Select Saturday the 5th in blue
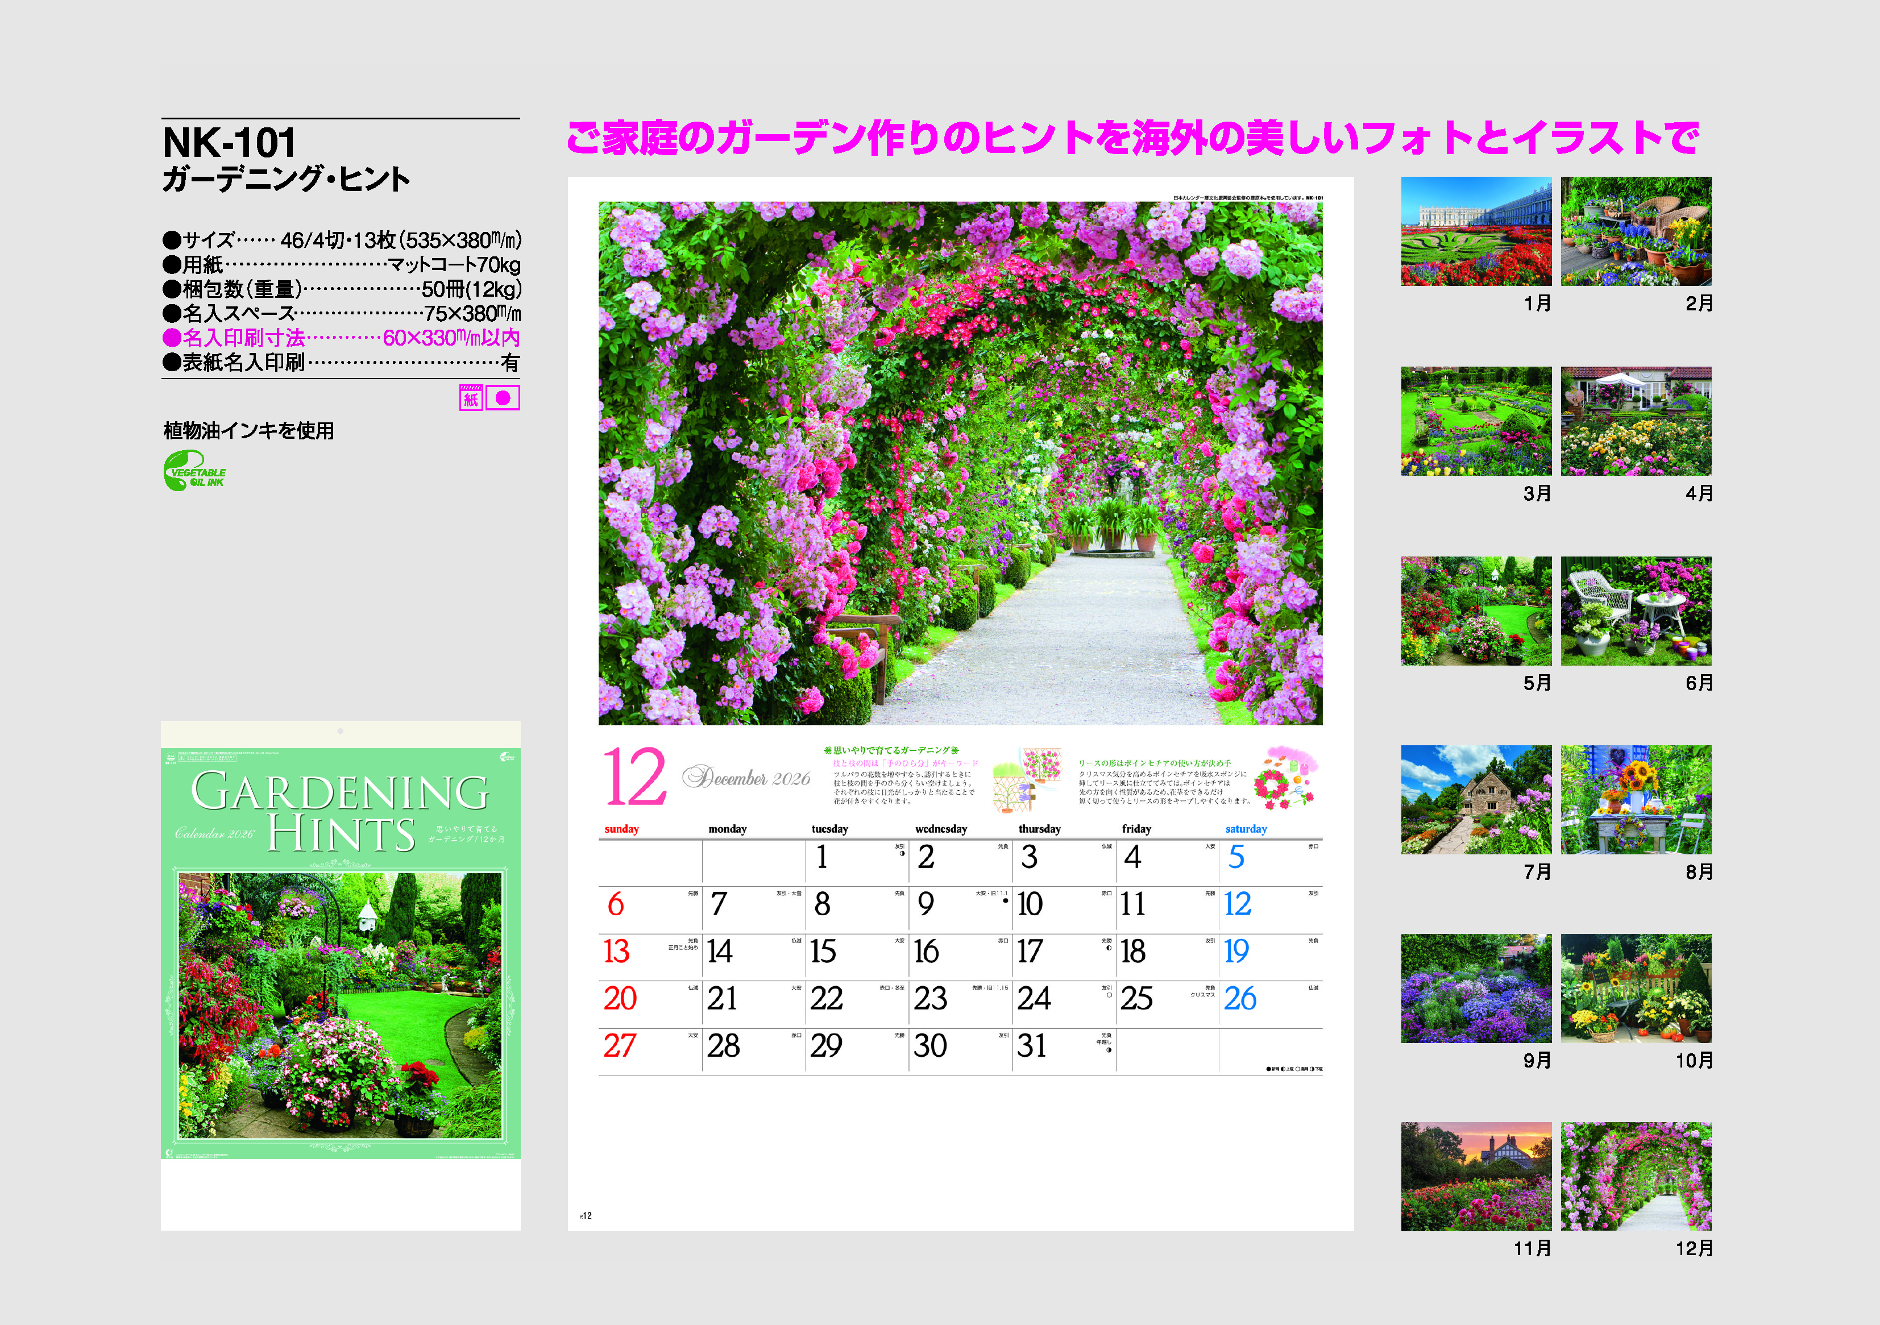Image resolution: width=1880 pixels, height=1325 pixels. coord(1235,857)
